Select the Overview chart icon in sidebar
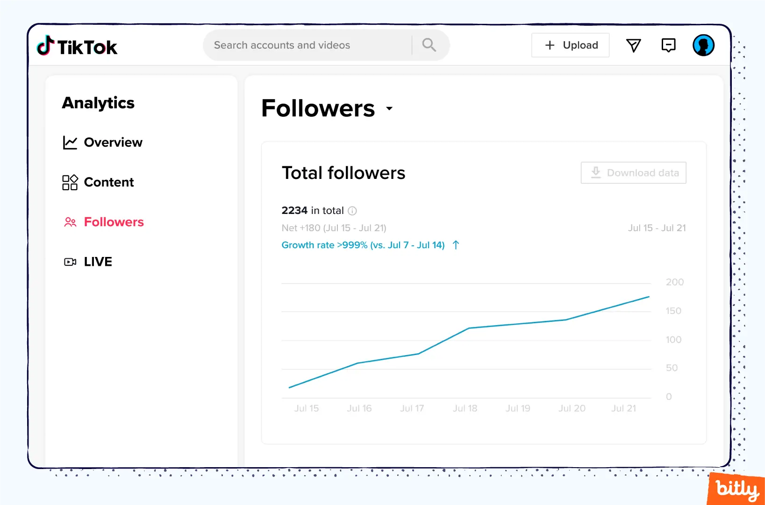This screenshot has width=765, height=505. (x=70, y=142)
